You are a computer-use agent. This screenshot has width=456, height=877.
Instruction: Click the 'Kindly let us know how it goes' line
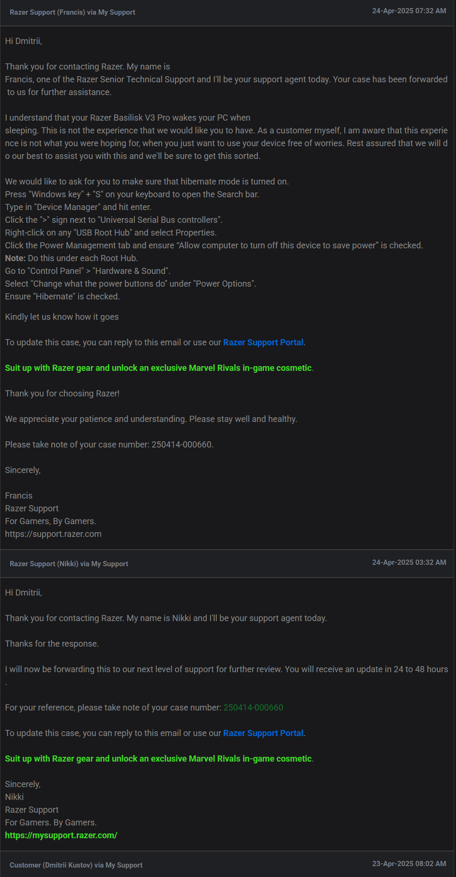coord(62,317)
